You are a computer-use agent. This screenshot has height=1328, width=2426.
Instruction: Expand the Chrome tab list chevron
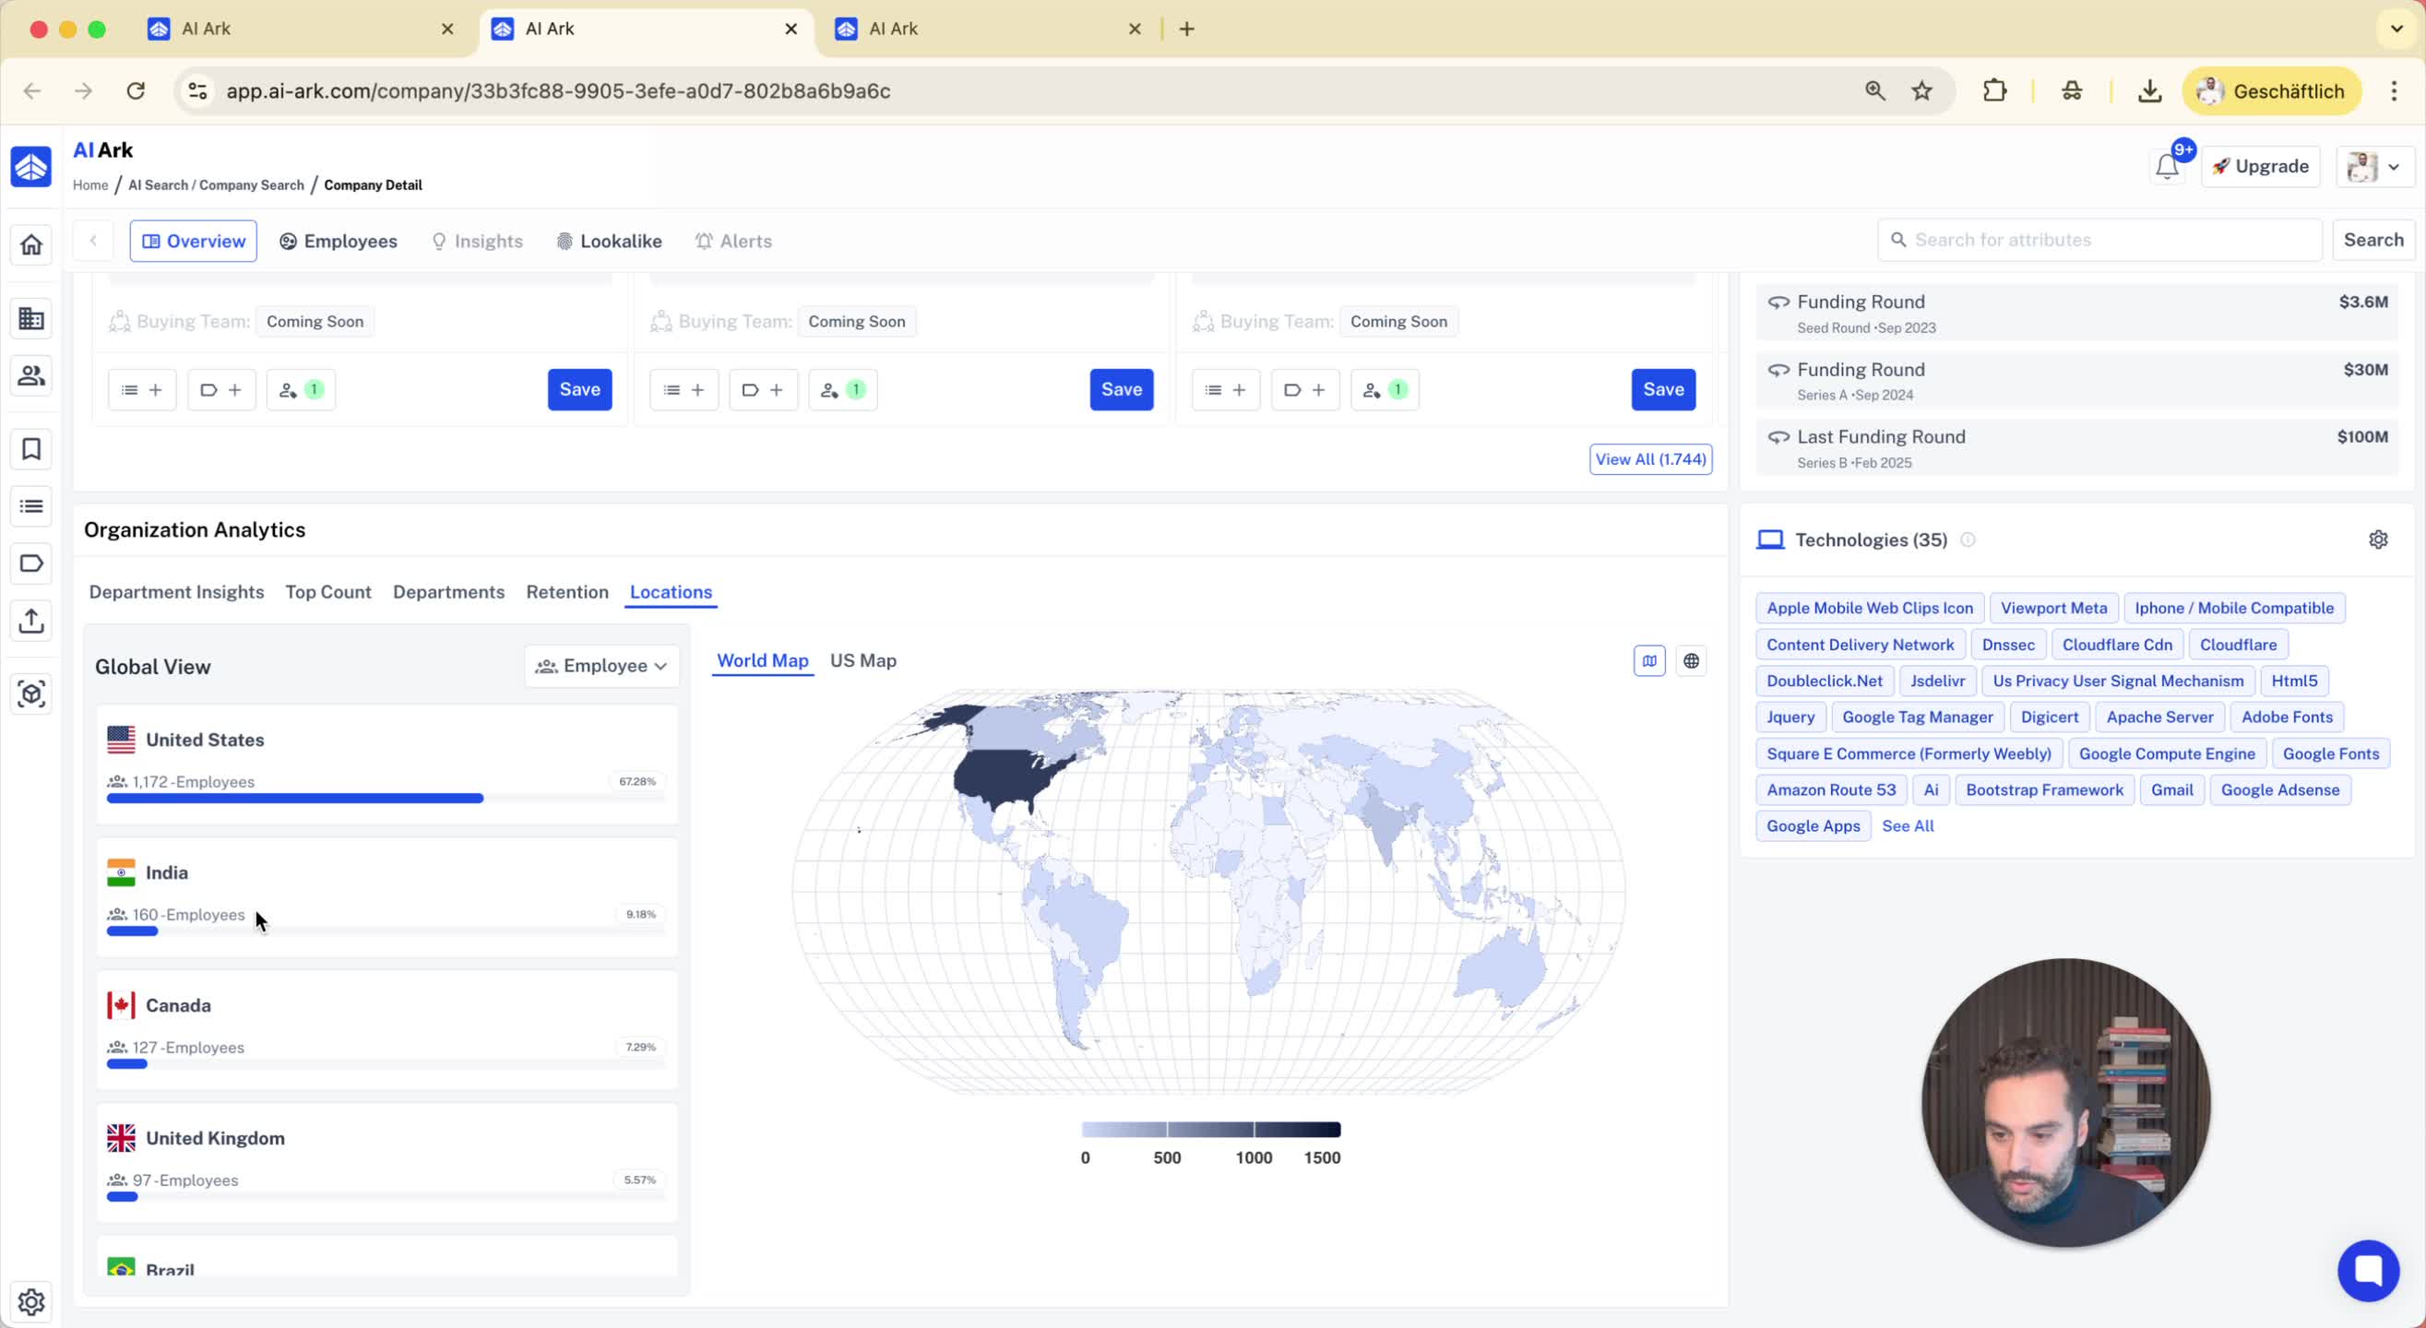pyautogui.click(x=2396, y=29)
